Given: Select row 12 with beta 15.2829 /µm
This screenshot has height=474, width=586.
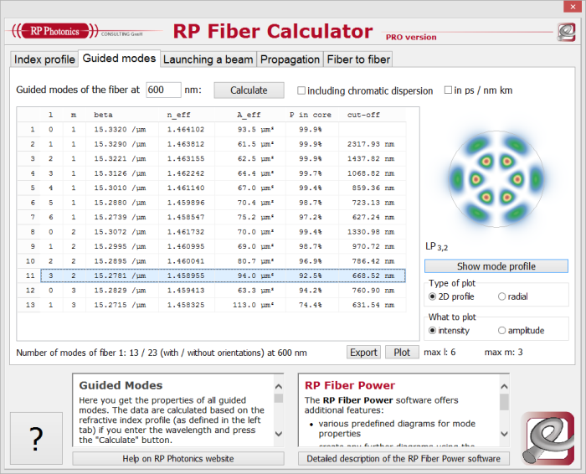Looking at the screenshot, I should pyautogui.click(x=212, y=290).
